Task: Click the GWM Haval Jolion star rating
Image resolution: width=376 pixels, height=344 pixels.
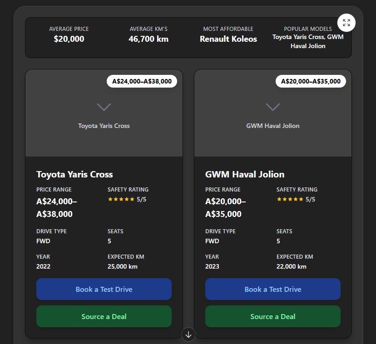Action: pos(290,199)
